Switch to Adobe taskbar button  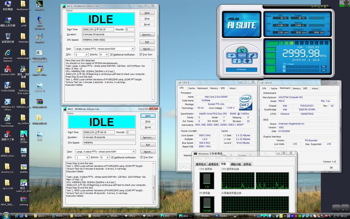222,216
